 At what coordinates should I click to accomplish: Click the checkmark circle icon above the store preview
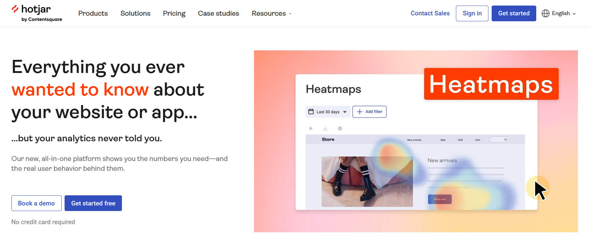pyautogui.click(x=340, y=129)
